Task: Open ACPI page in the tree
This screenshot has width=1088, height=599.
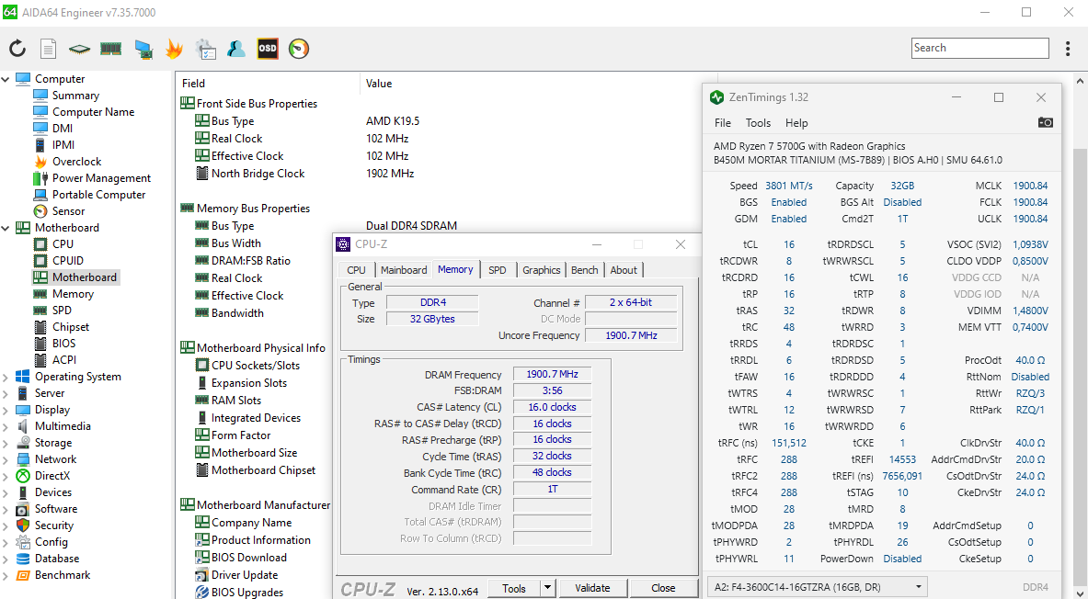Action: tap(63, 360)
